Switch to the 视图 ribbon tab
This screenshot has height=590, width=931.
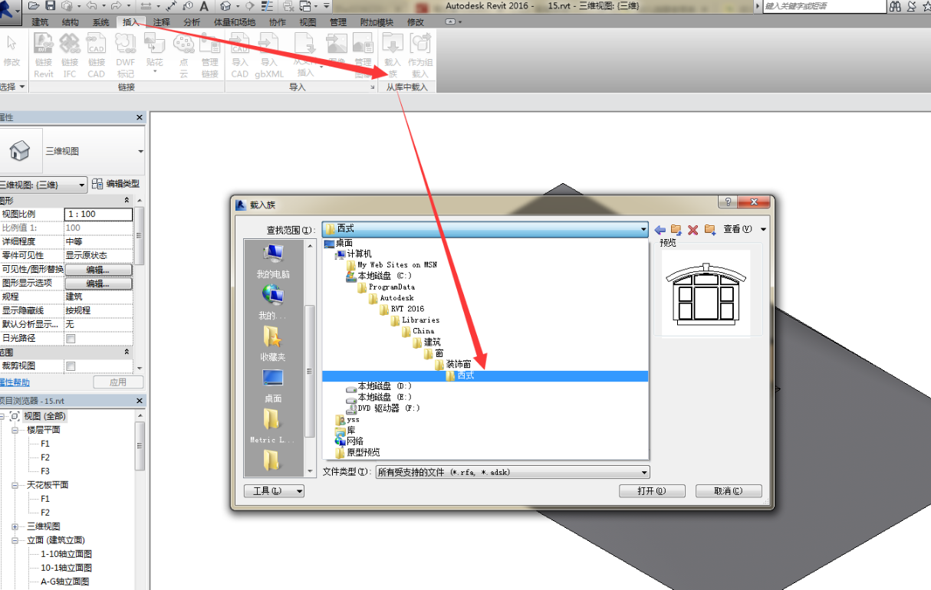[x=308, y=22]
